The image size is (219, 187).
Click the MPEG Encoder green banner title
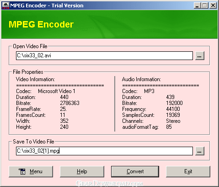(41, 24)
